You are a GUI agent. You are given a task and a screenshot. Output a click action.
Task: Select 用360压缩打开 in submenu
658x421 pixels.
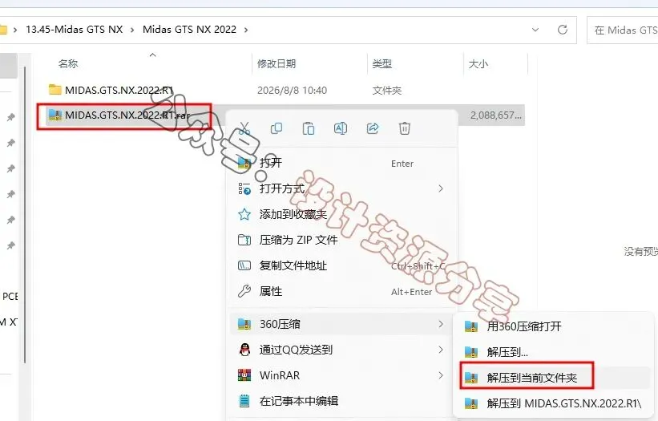554,326
